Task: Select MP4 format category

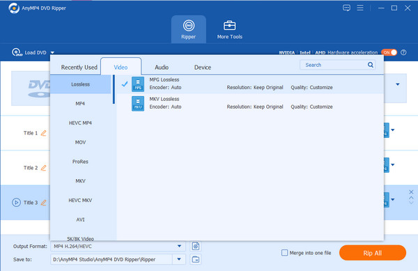Action: click(x=81, y=103)
